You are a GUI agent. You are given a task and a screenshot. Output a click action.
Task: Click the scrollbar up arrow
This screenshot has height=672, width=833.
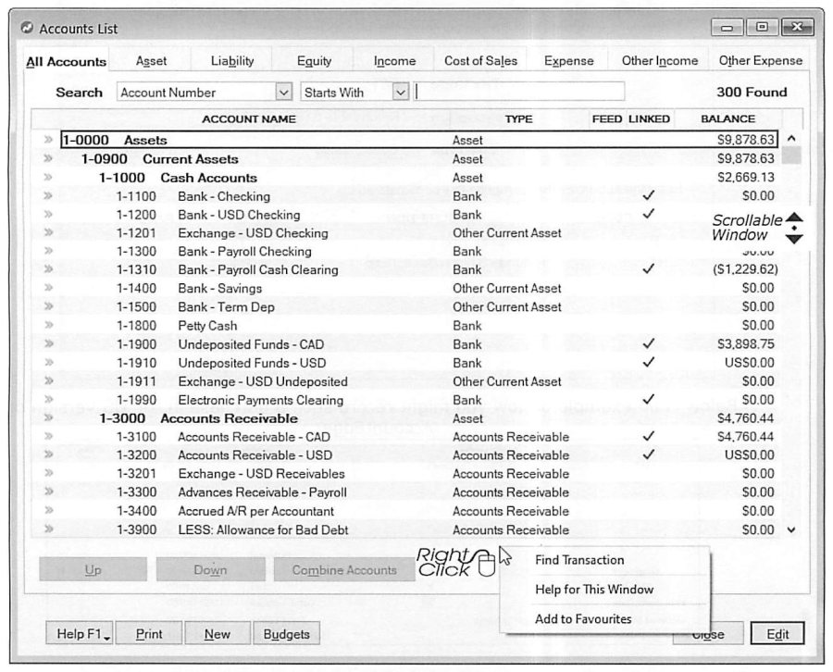pos(791,139)
